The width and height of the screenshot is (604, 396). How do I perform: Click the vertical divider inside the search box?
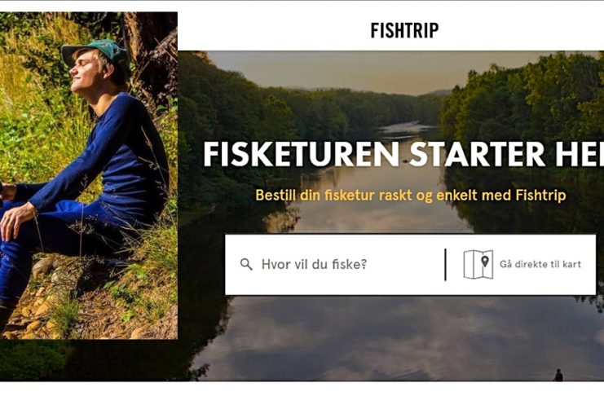(445, 265)
